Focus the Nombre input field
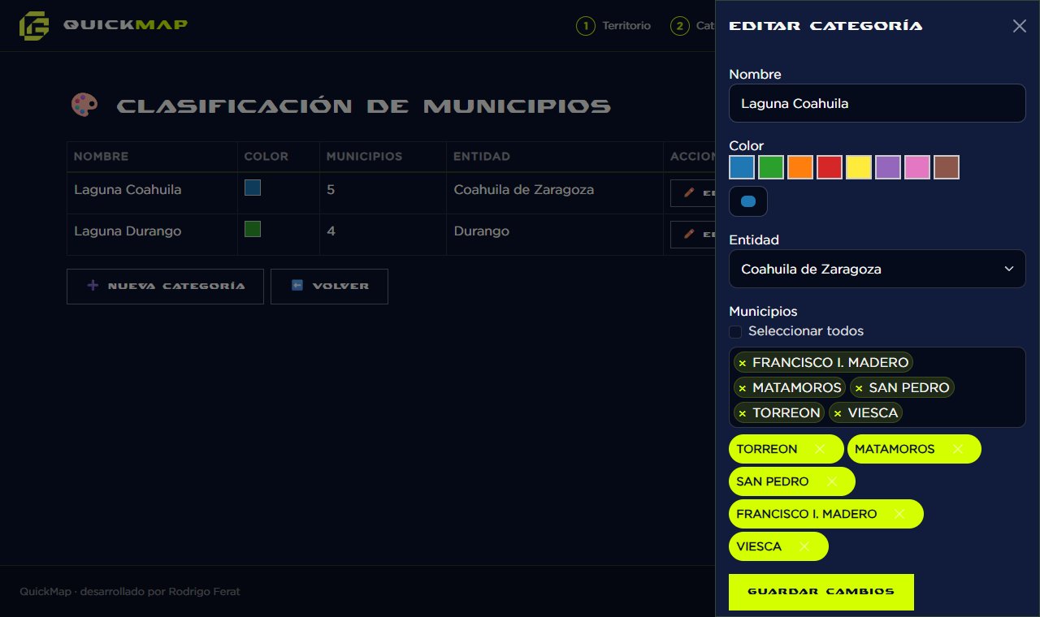The height and width of the screenshot is (617, 1040). [877, 103]
